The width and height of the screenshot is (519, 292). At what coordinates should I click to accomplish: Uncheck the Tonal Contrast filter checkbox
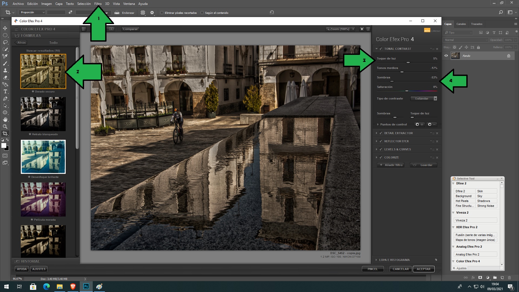tap(381, 49)
